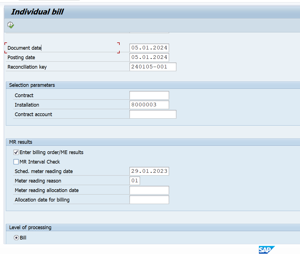Click the Meter reading reason label

click(38, 181)
